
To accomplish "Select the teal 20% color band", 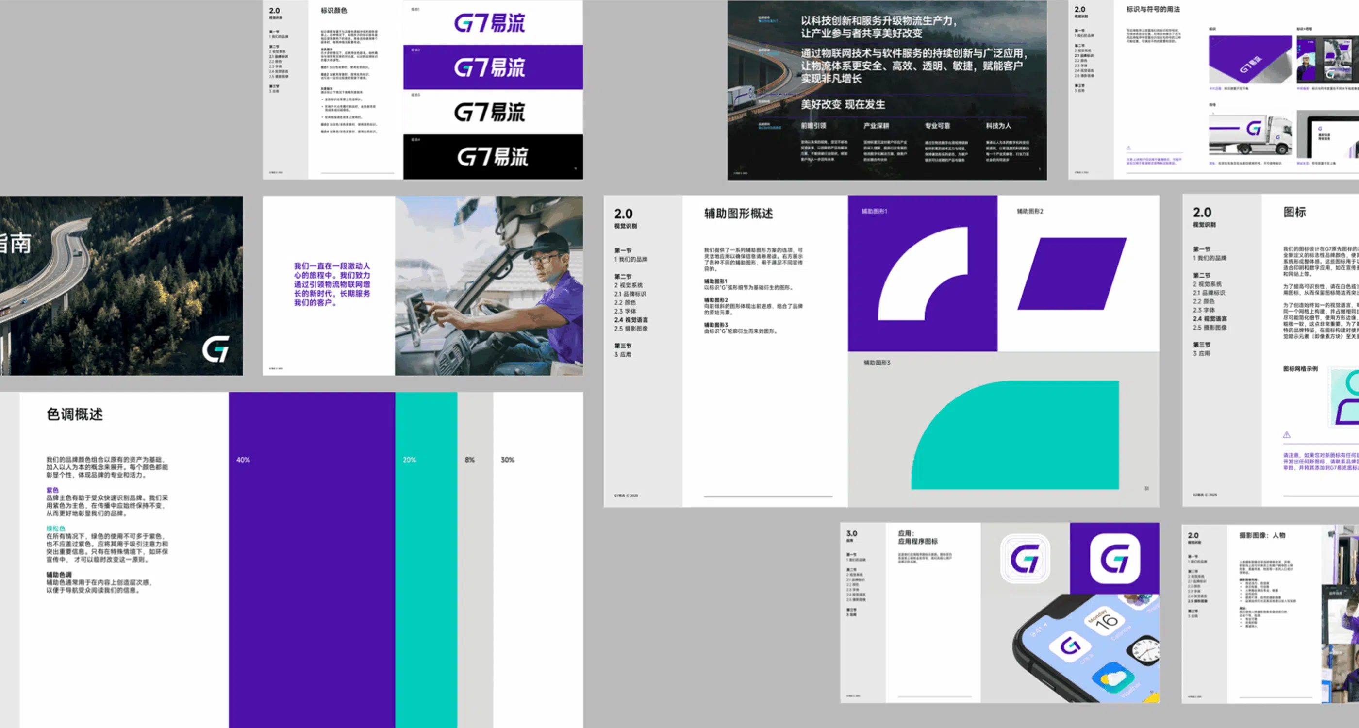I will point(426,559).
